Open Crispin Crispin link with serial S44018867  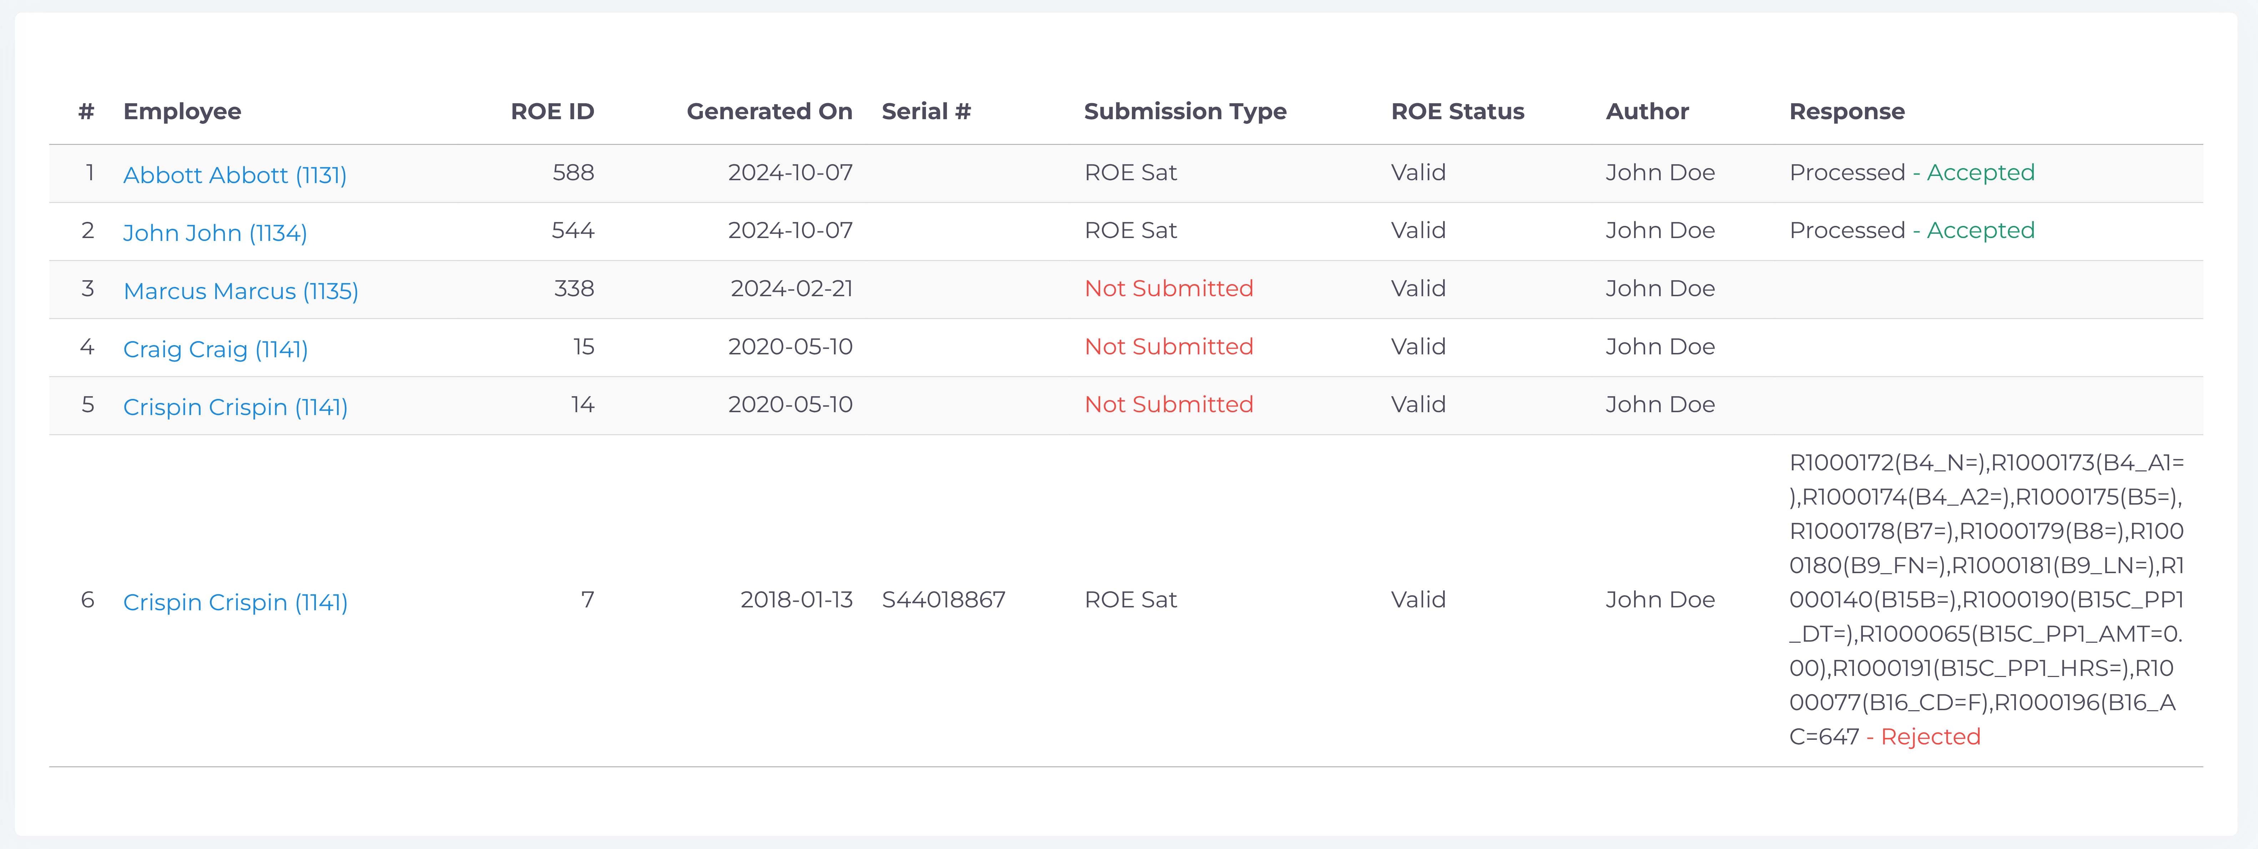(x=235, y=602)
